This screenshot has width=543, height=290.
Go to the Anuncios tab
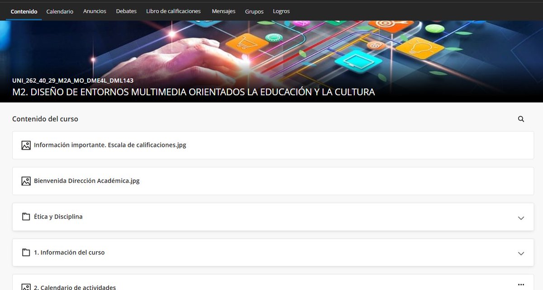(95, 11)
